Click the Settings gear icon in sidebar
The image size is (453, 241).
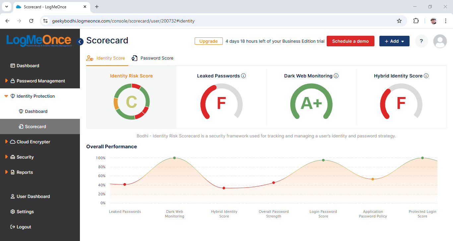tap(13, 212)
